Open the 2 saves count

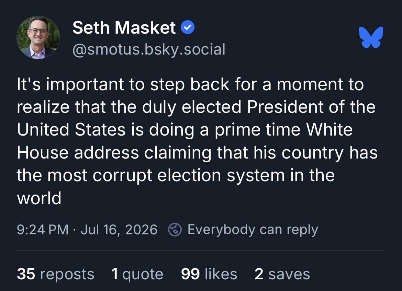tap(282, 274)
